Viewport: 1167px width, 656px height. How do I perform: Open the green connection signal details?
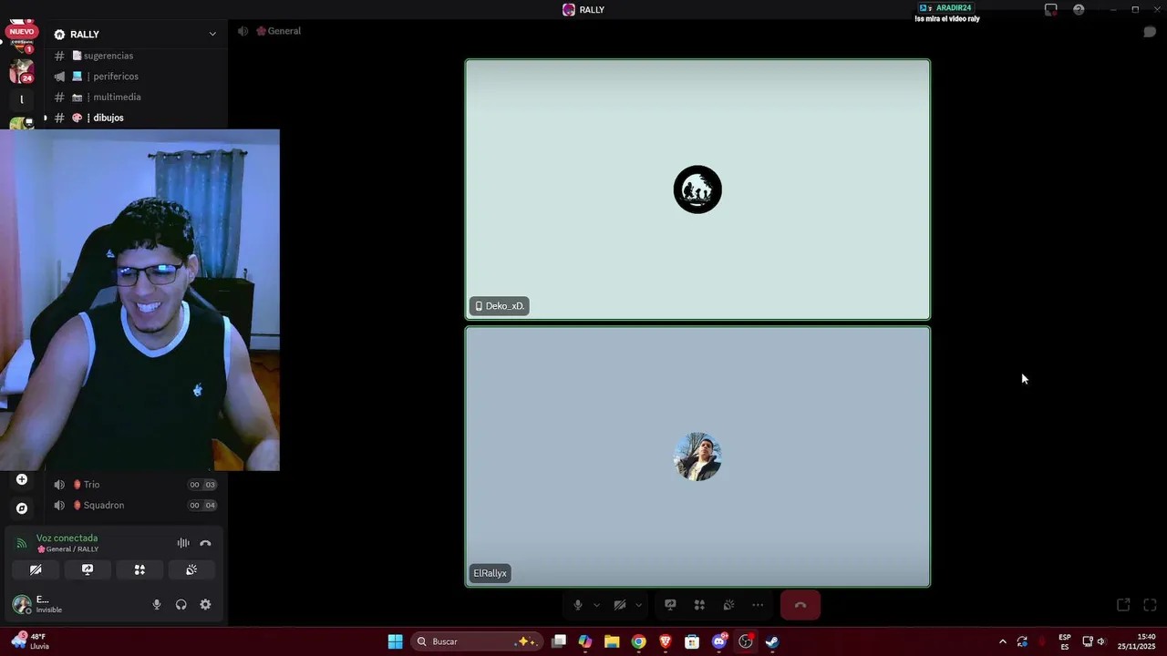22,543
